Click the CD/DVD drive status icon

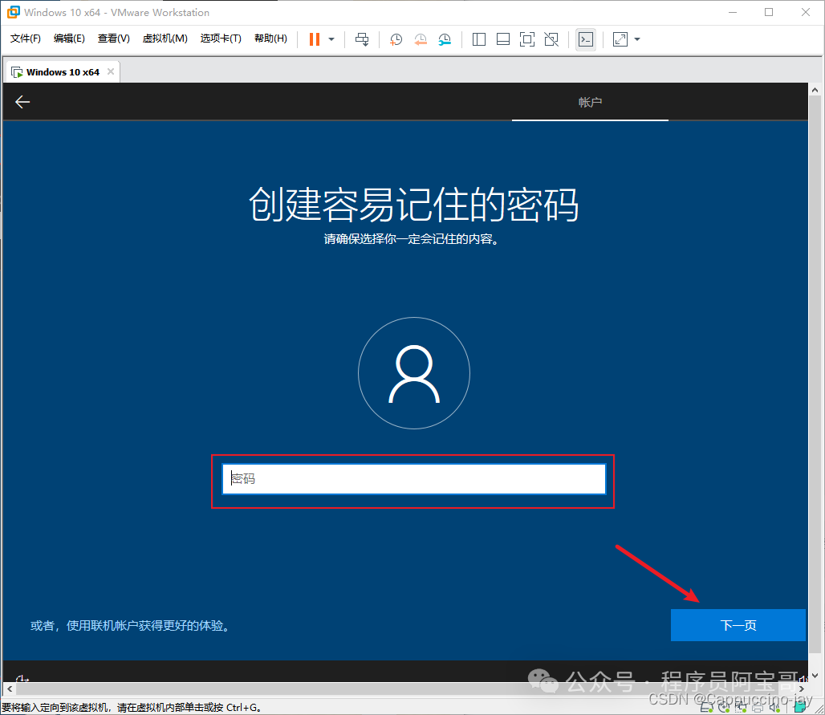(723, 707)
